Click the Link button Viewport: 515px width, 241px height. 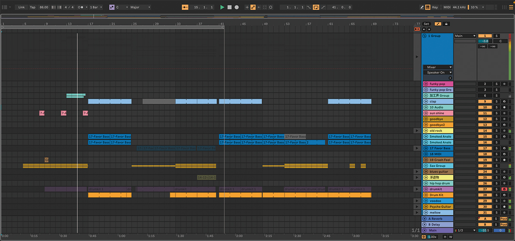pos(21,7)
